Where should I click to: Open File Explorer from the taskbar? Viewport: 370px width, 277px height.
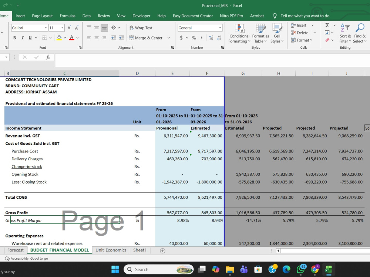pyautogui.click(x=230, y=269)
